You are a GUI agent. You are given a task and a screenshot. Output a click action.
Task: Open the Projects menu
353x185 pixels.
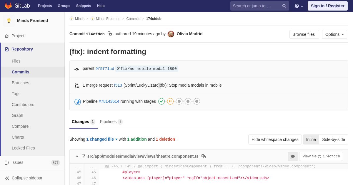45,6
